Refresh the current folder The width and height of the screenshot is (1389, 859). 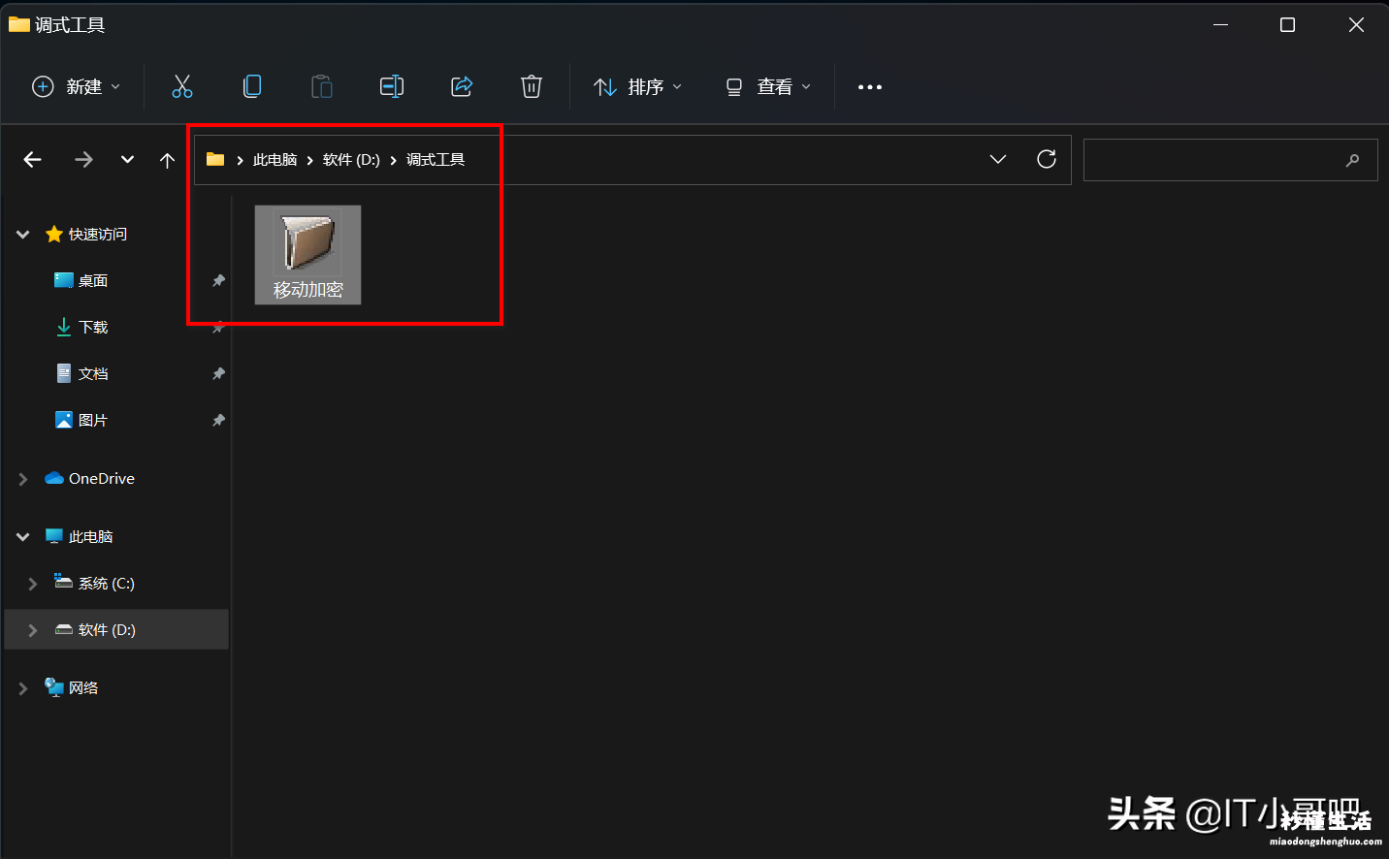[x=1047, y=160]
